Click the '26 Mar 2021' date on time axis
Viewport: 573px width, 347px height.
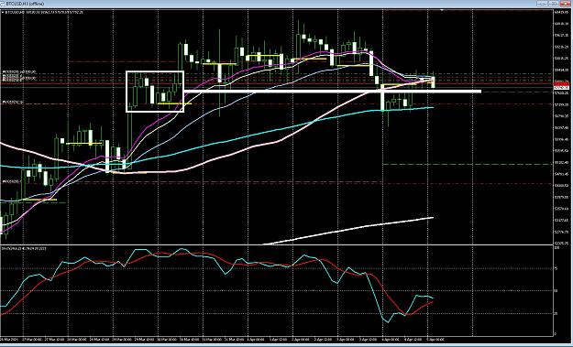point(10,340)
